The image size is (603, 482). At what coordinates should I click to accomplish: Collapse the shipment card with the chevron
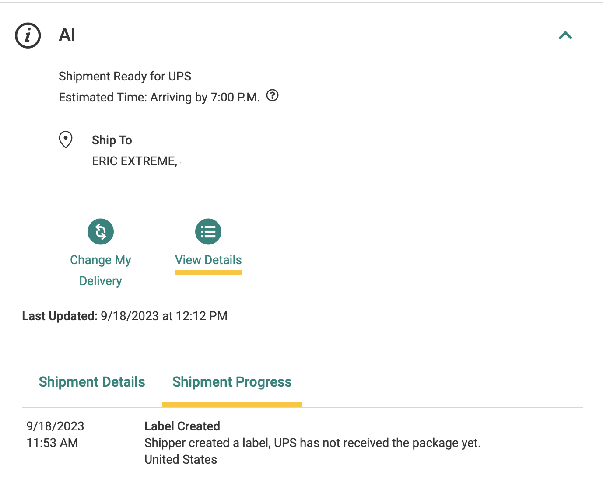click(x=565, y=35)
